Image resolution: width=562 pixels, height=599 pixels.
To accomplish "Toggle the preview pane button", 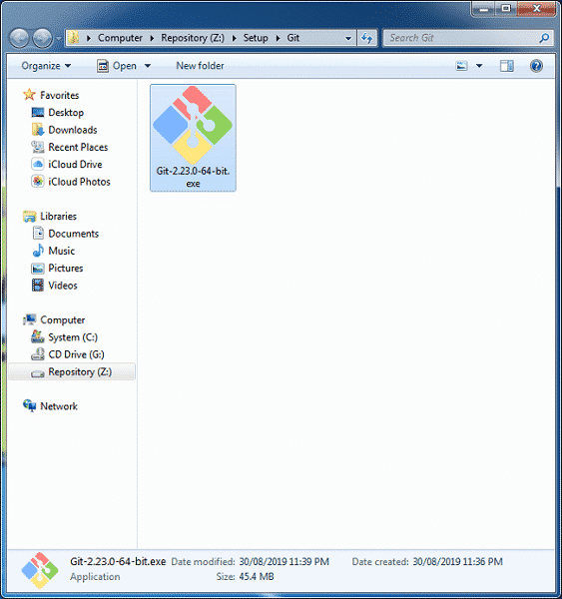I will pyautogui.click(x=507, y=66).
